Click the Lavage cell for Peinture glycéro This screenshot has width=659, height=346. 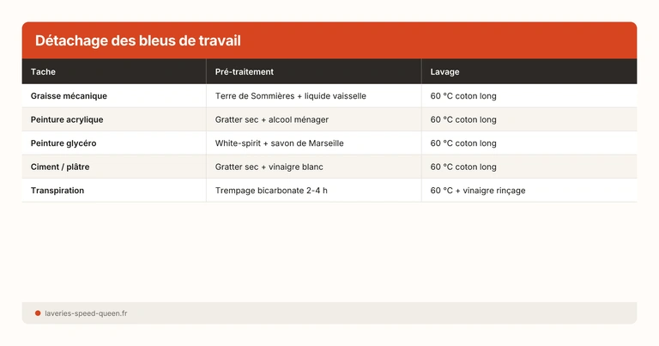coord(463,143)
